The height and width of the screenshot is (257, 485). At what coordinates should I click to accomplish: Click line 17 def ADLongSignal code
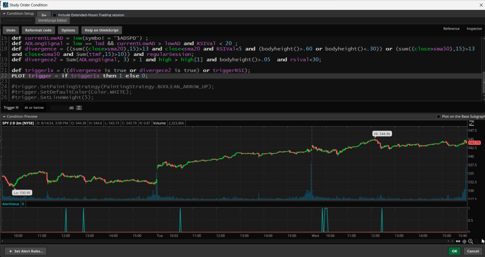coord(125,43)
